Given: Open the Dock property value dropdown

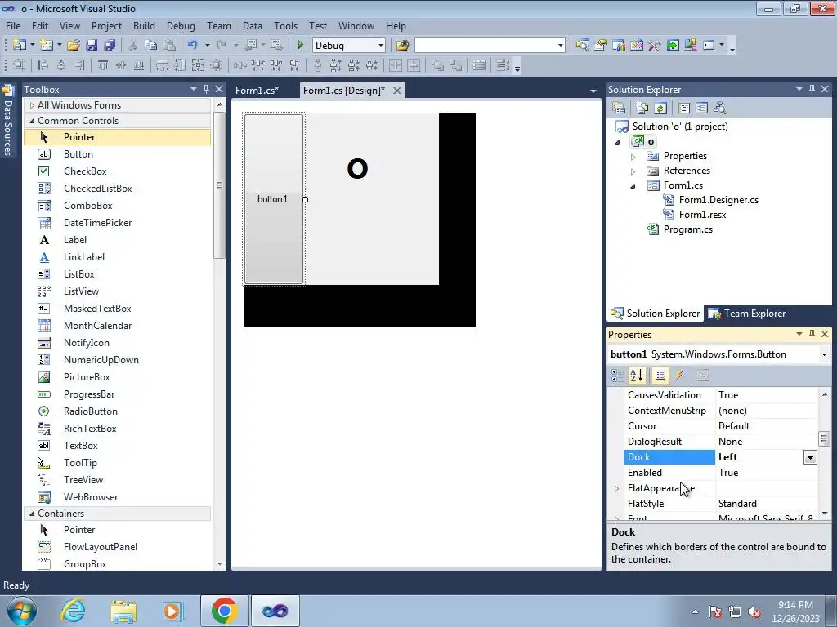Looking at the screenshot, I should 810,457.
